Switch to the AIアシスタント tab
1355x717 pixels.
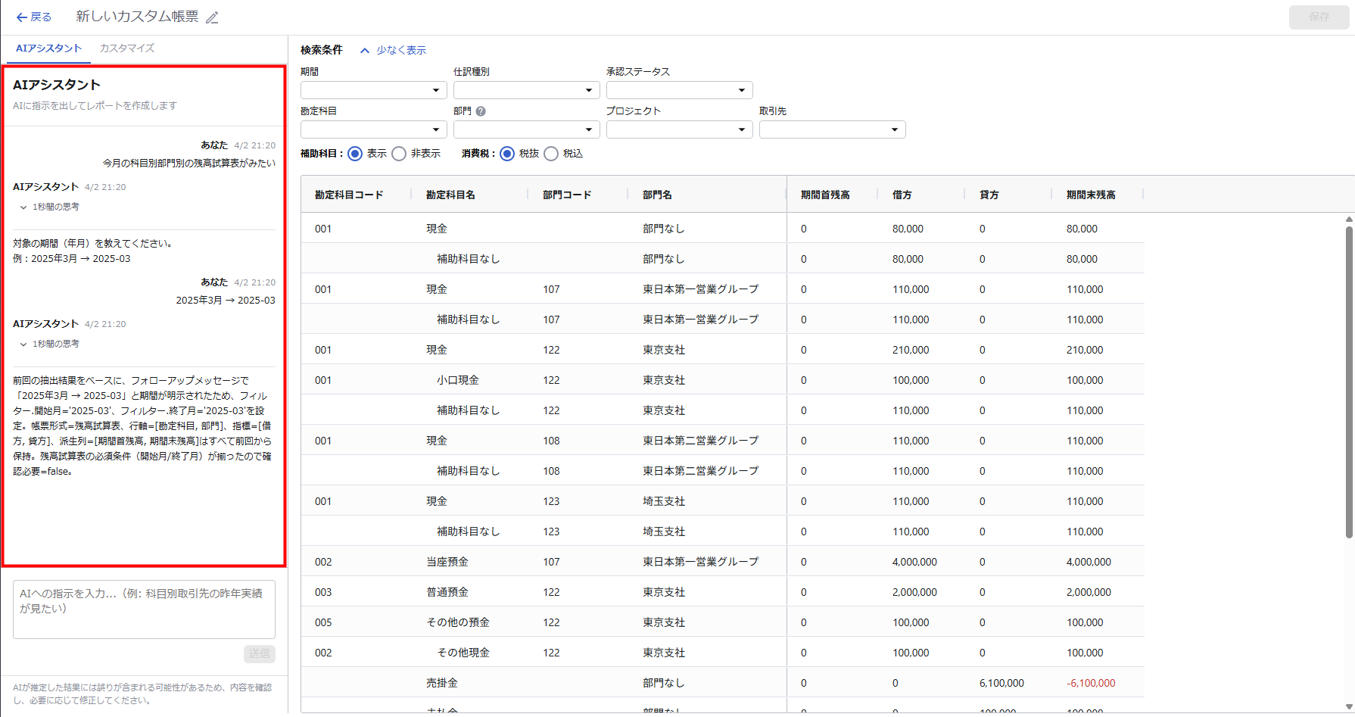(x=48, y=48)
